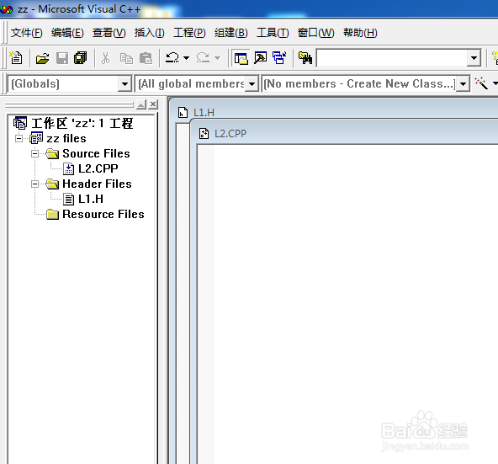This screenshot has width=498, height=464.
Task: Select the zz files project label
Action: (66, 139)
